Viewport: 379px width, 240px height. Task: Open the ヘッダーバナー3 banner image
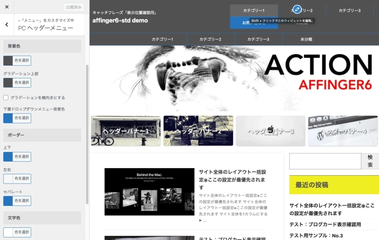[x=270, y=131]
